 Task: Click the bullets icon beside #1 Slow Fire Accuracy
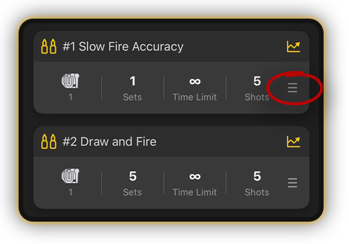coord(48,47)
